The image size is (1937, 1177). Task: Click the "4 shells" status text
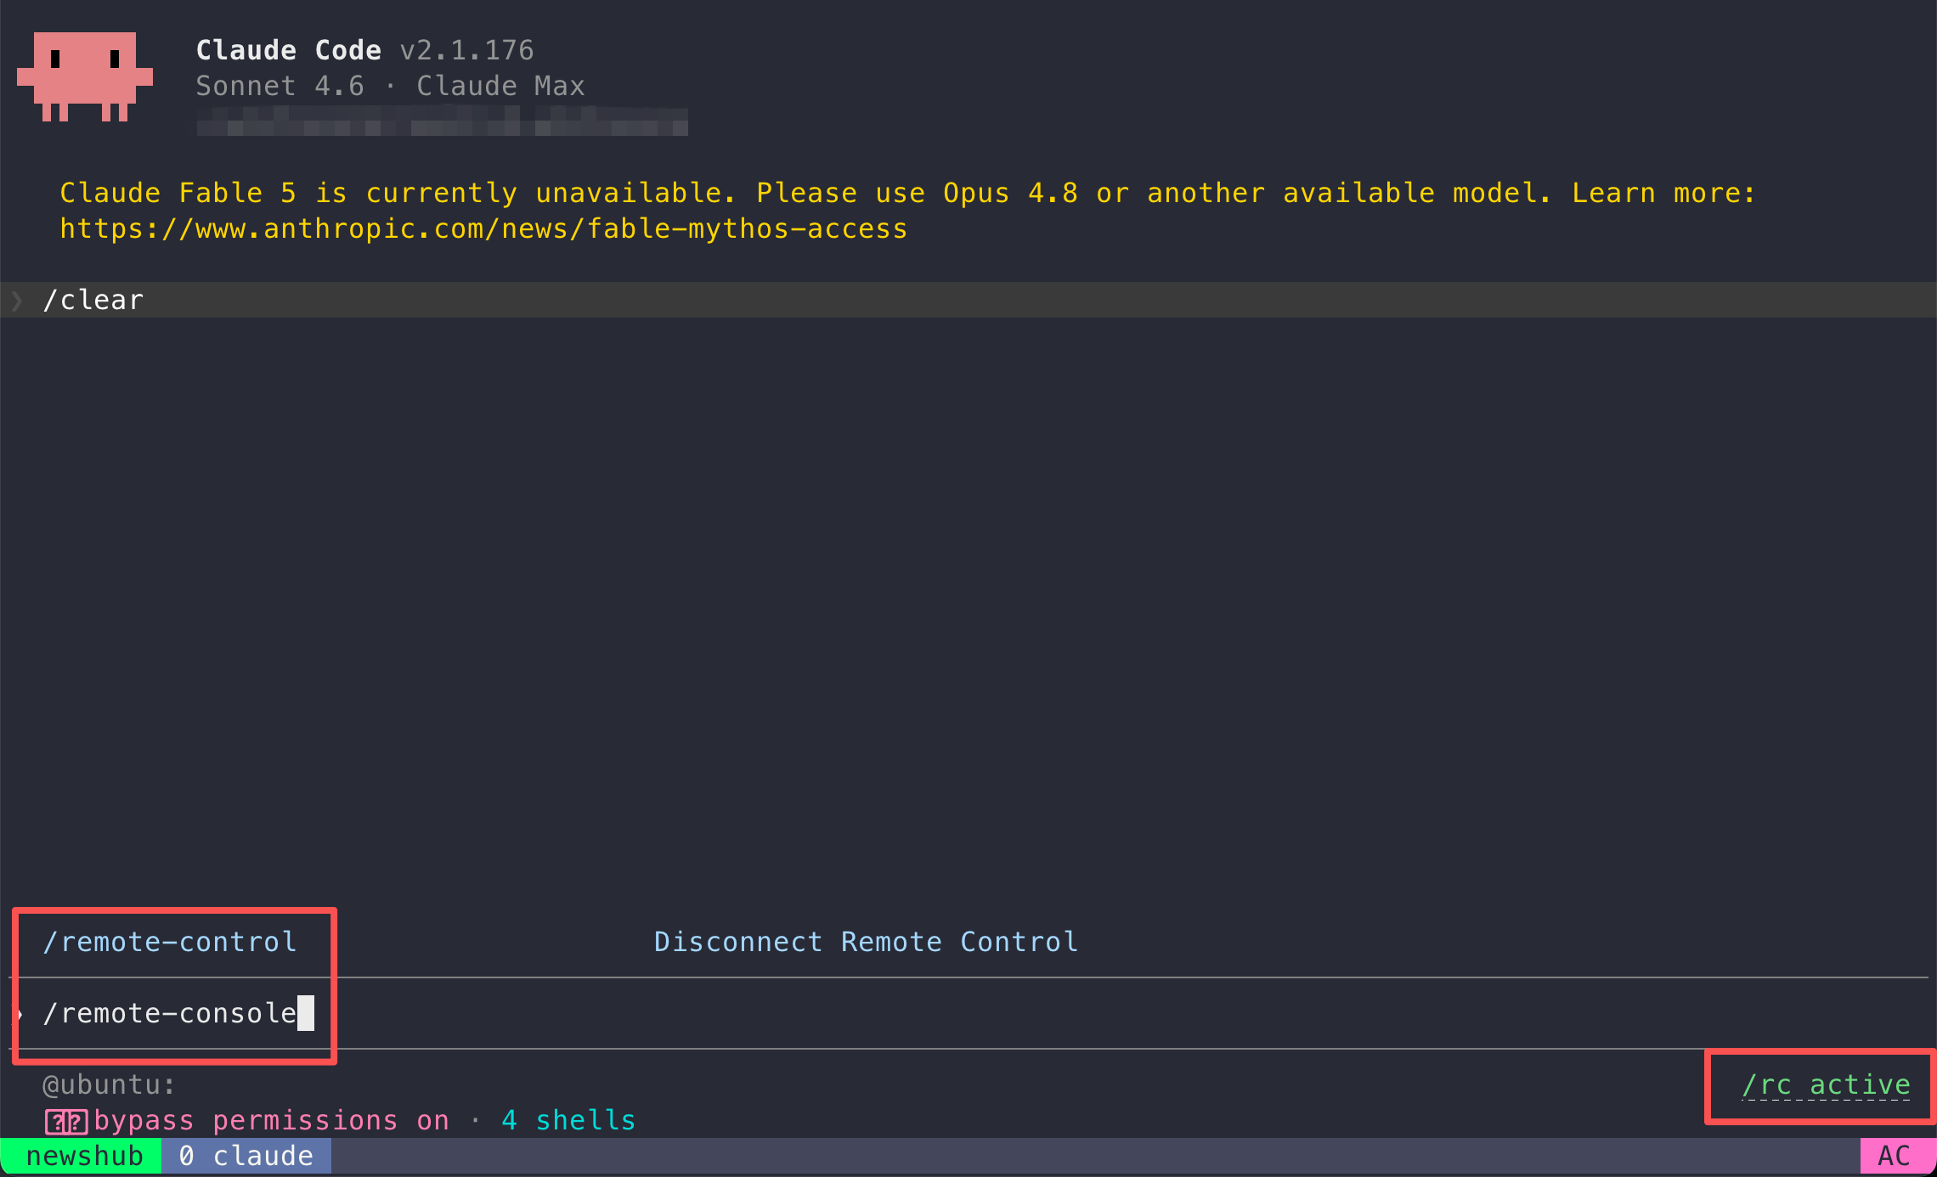568,1120
